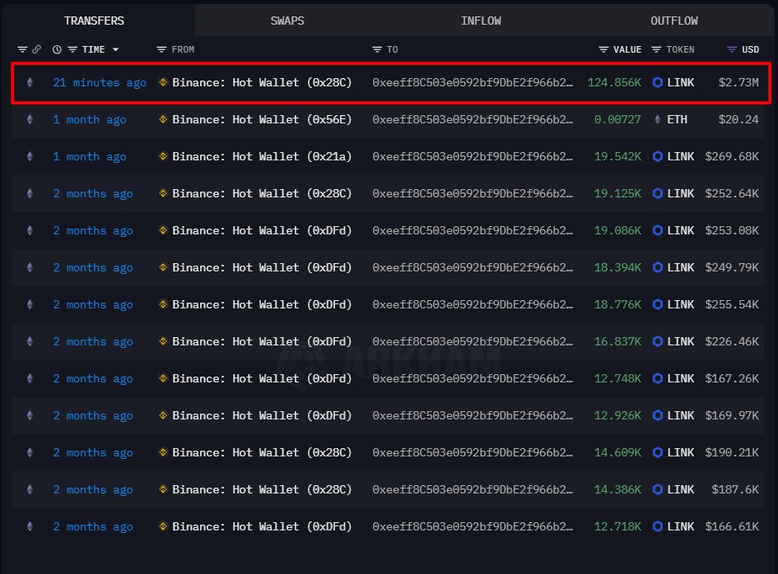Viewport: 778px width, 574px height.
Task: Open the TOKEN column filter
Action: point(656,49)
